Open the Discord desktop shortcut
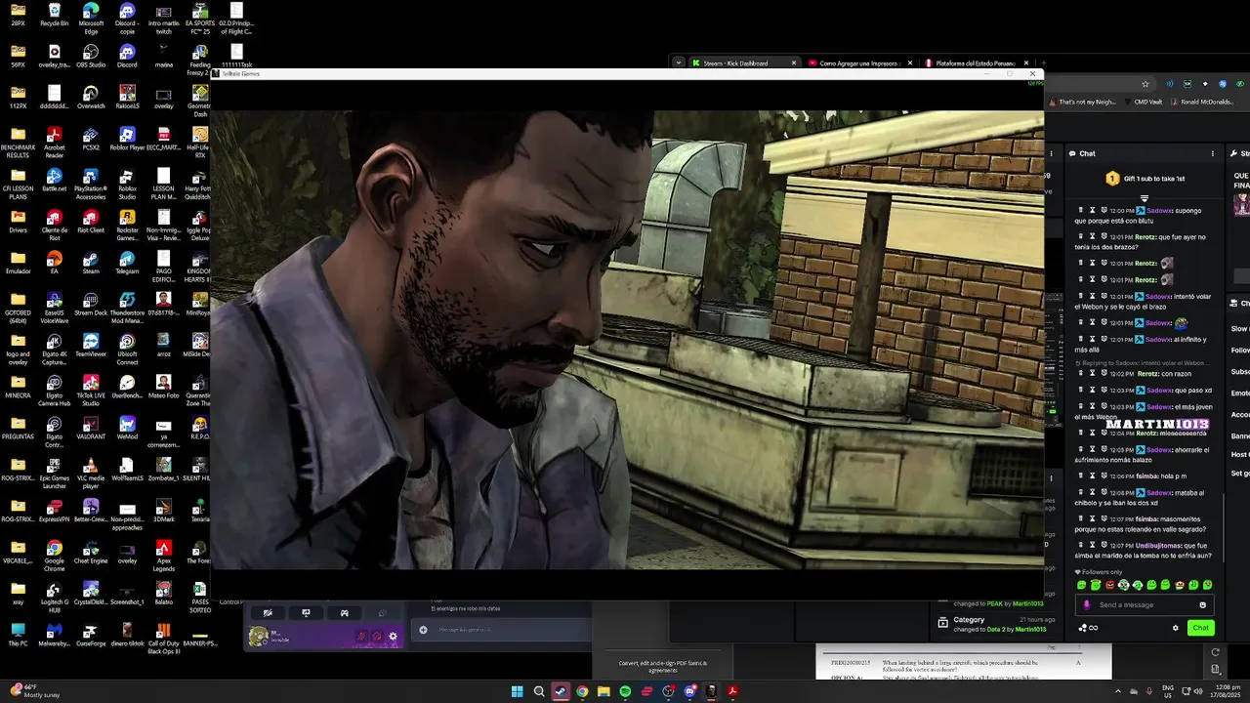The width and height of the screenshot is (1250, 703). coord(127,57)
